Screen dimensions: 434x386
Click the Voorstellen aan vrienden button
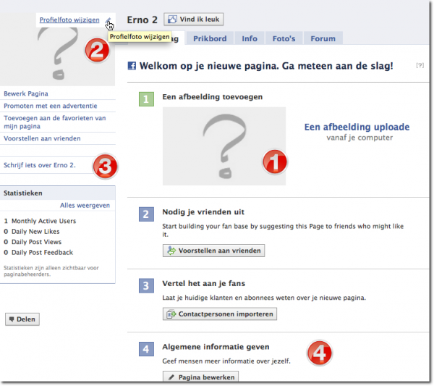coord(213,251)
